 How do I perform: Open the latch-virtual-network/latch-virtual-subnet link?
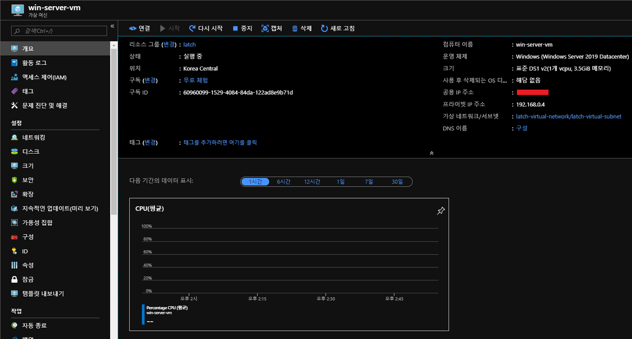click(569, 116)
